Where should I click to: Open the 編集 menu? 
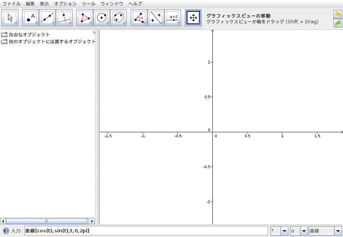tap(30, 4)
